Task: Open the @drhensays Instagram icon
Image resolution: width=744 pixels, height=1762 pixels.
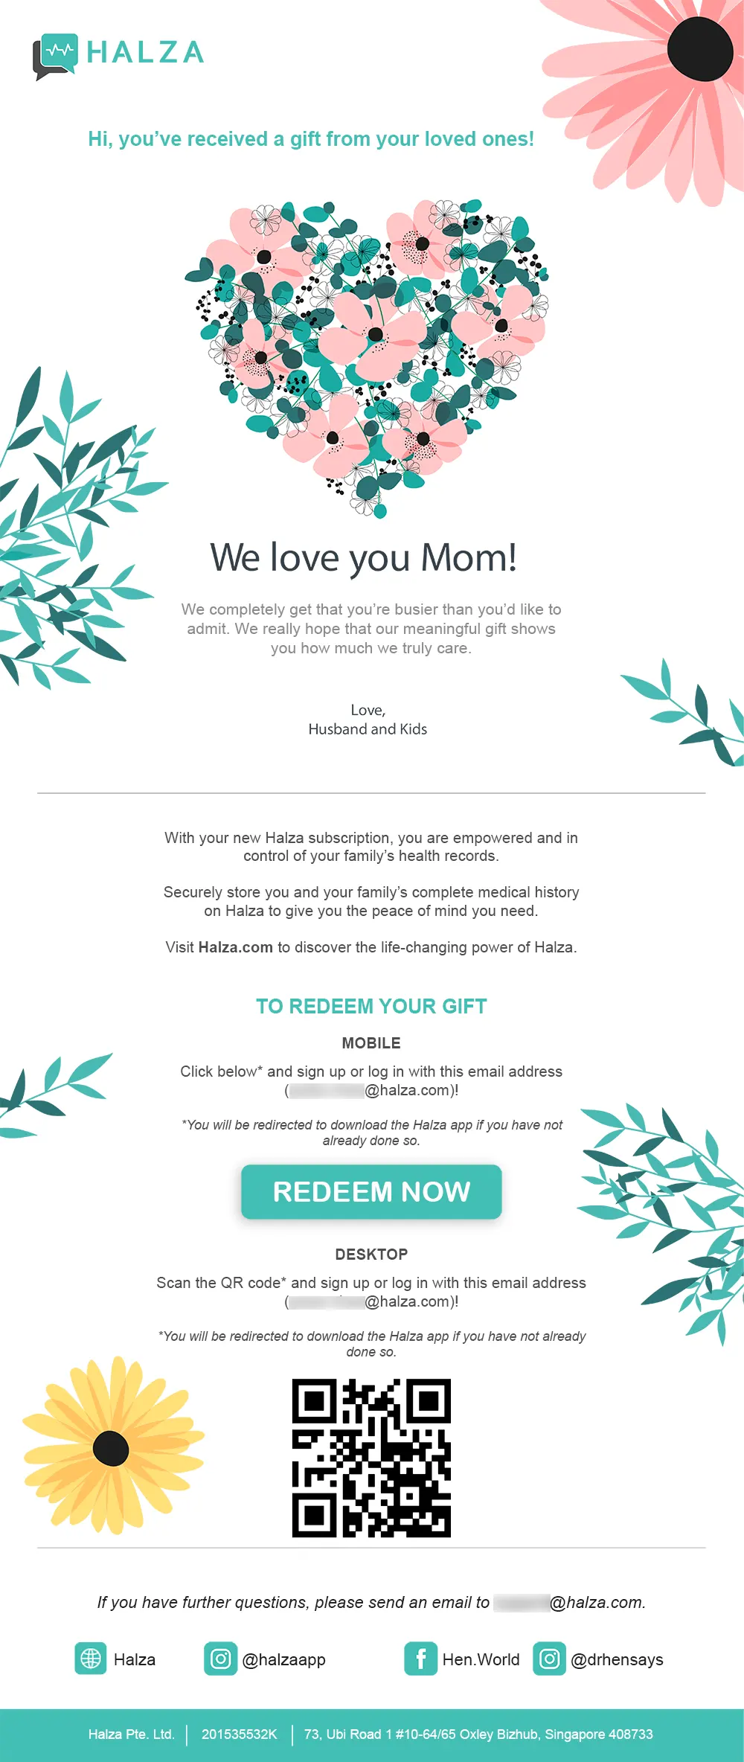Action: click(549, 1659)
